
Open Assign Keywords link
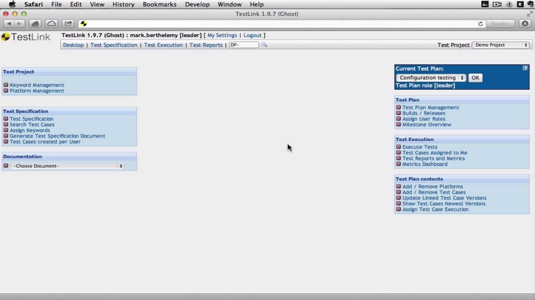[30, 130]
